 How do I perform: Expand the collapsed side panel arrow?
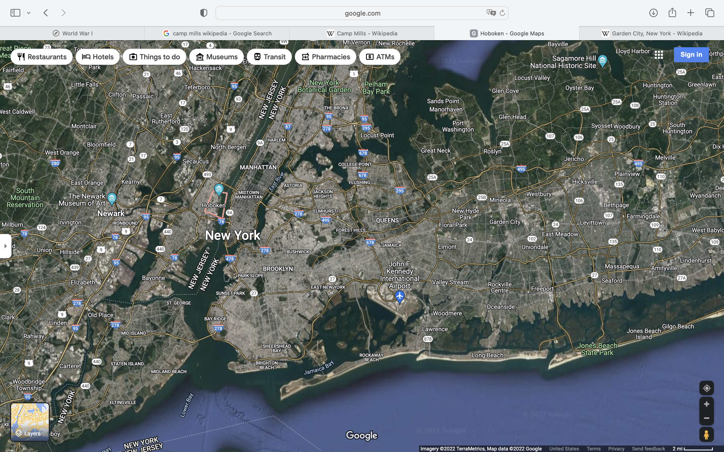click(x=5, y=246)
